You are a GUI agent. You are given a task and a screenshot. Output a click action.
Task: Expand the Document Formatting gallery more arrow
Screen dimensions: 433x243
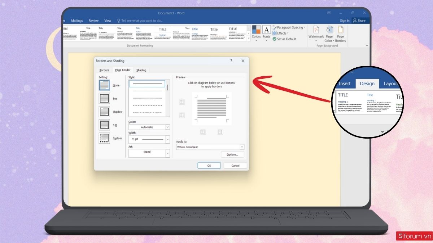point(249,39)
